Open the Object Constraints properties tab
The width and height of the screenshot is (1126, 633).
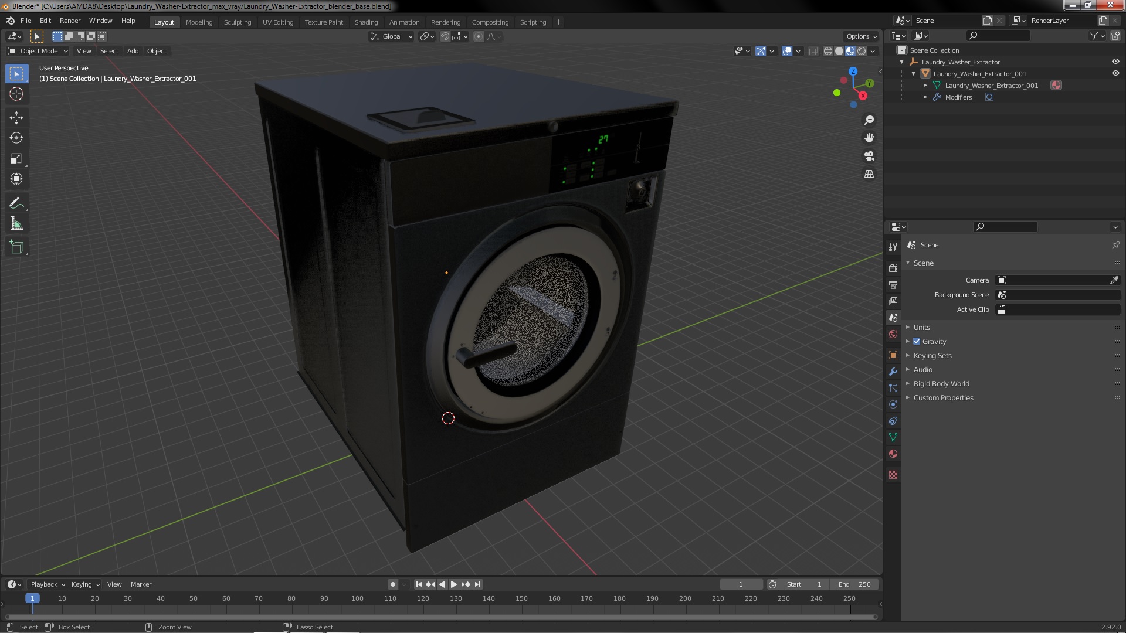tap(893, 421)
